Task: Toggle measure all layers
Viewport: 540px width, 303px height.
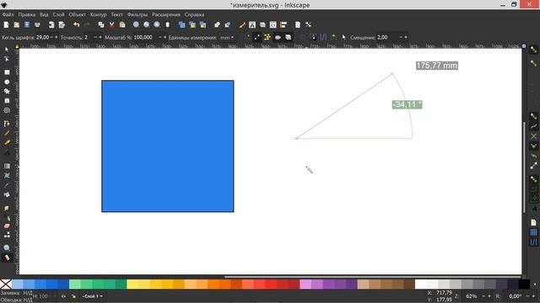Action: tap(288, 37)
